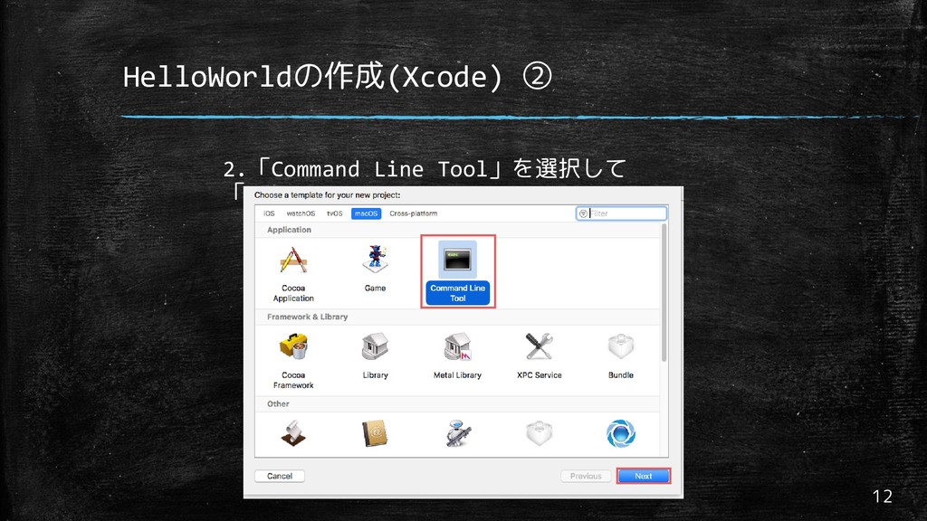Click the Framework & Library section header
927x521 pixels.
[308, 317]
